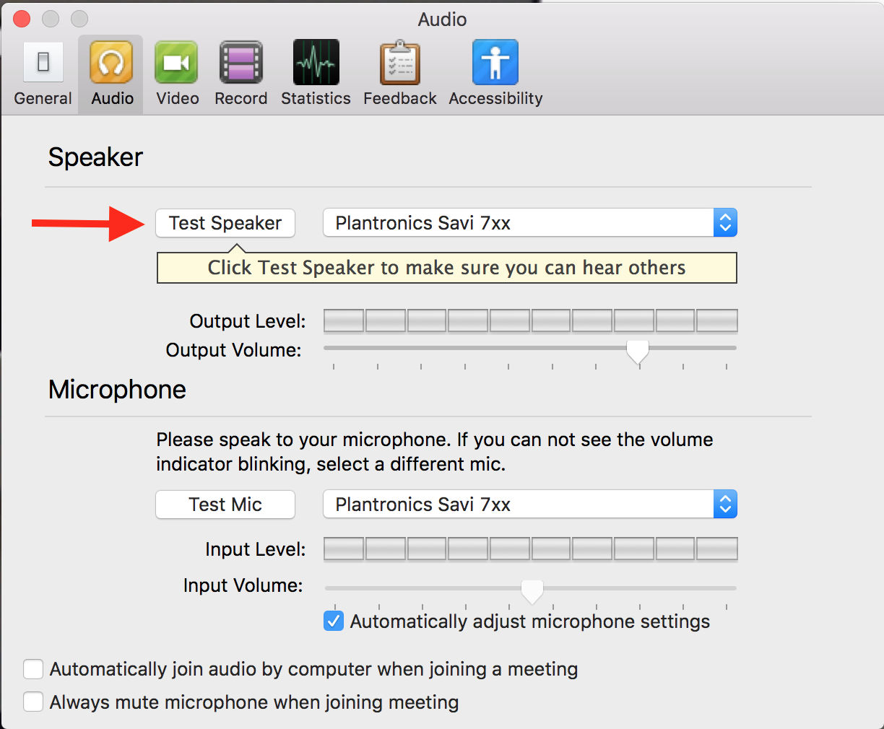The height and width of the screenshot is (729, 884).
Task: Expand the microphone device dropdown
Action: [724, 505]
